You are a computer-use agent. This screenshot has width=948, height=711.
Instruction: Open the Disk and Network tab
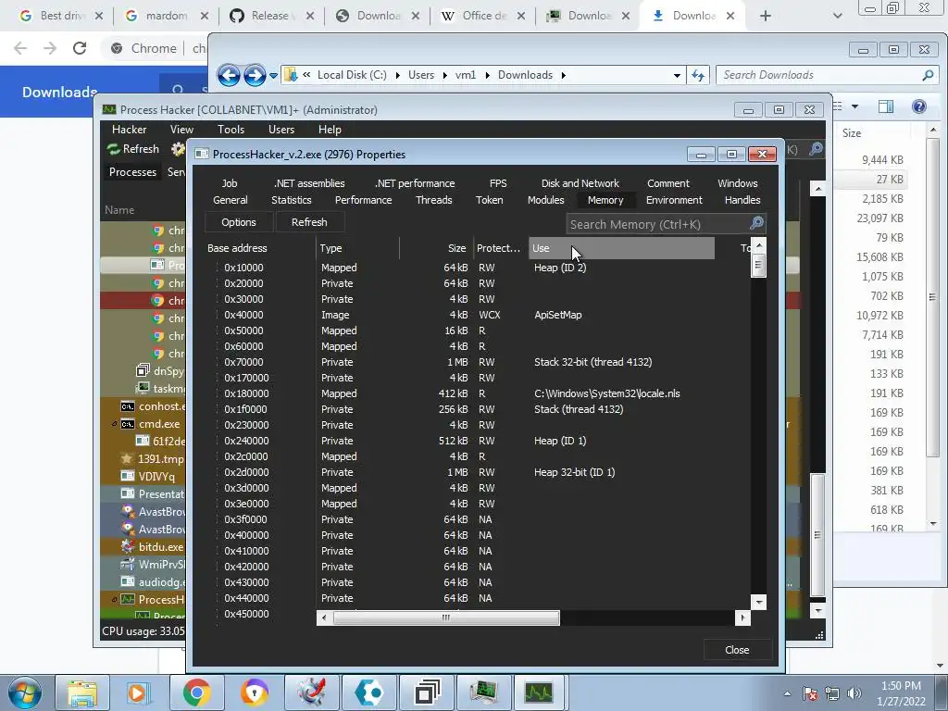(580, 183)
